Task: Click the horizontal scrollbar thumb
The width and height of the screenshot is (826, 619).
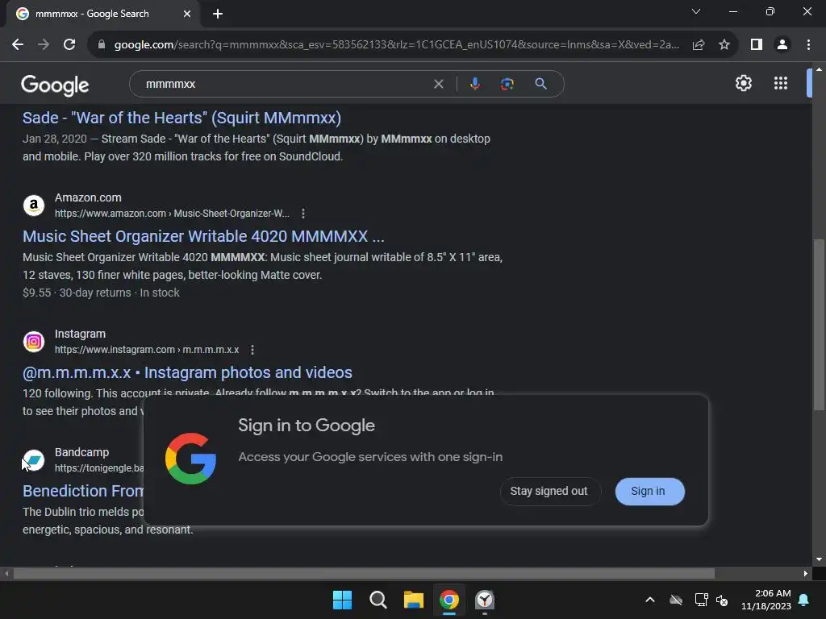Action: [364, 573]
